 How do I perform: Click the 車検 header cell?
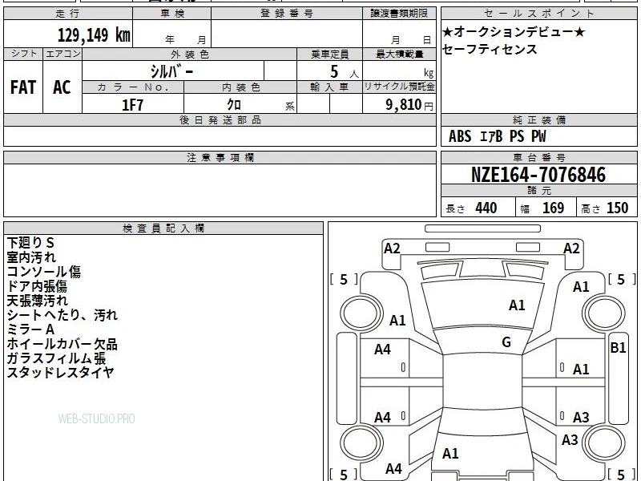[x=172, y=14]
